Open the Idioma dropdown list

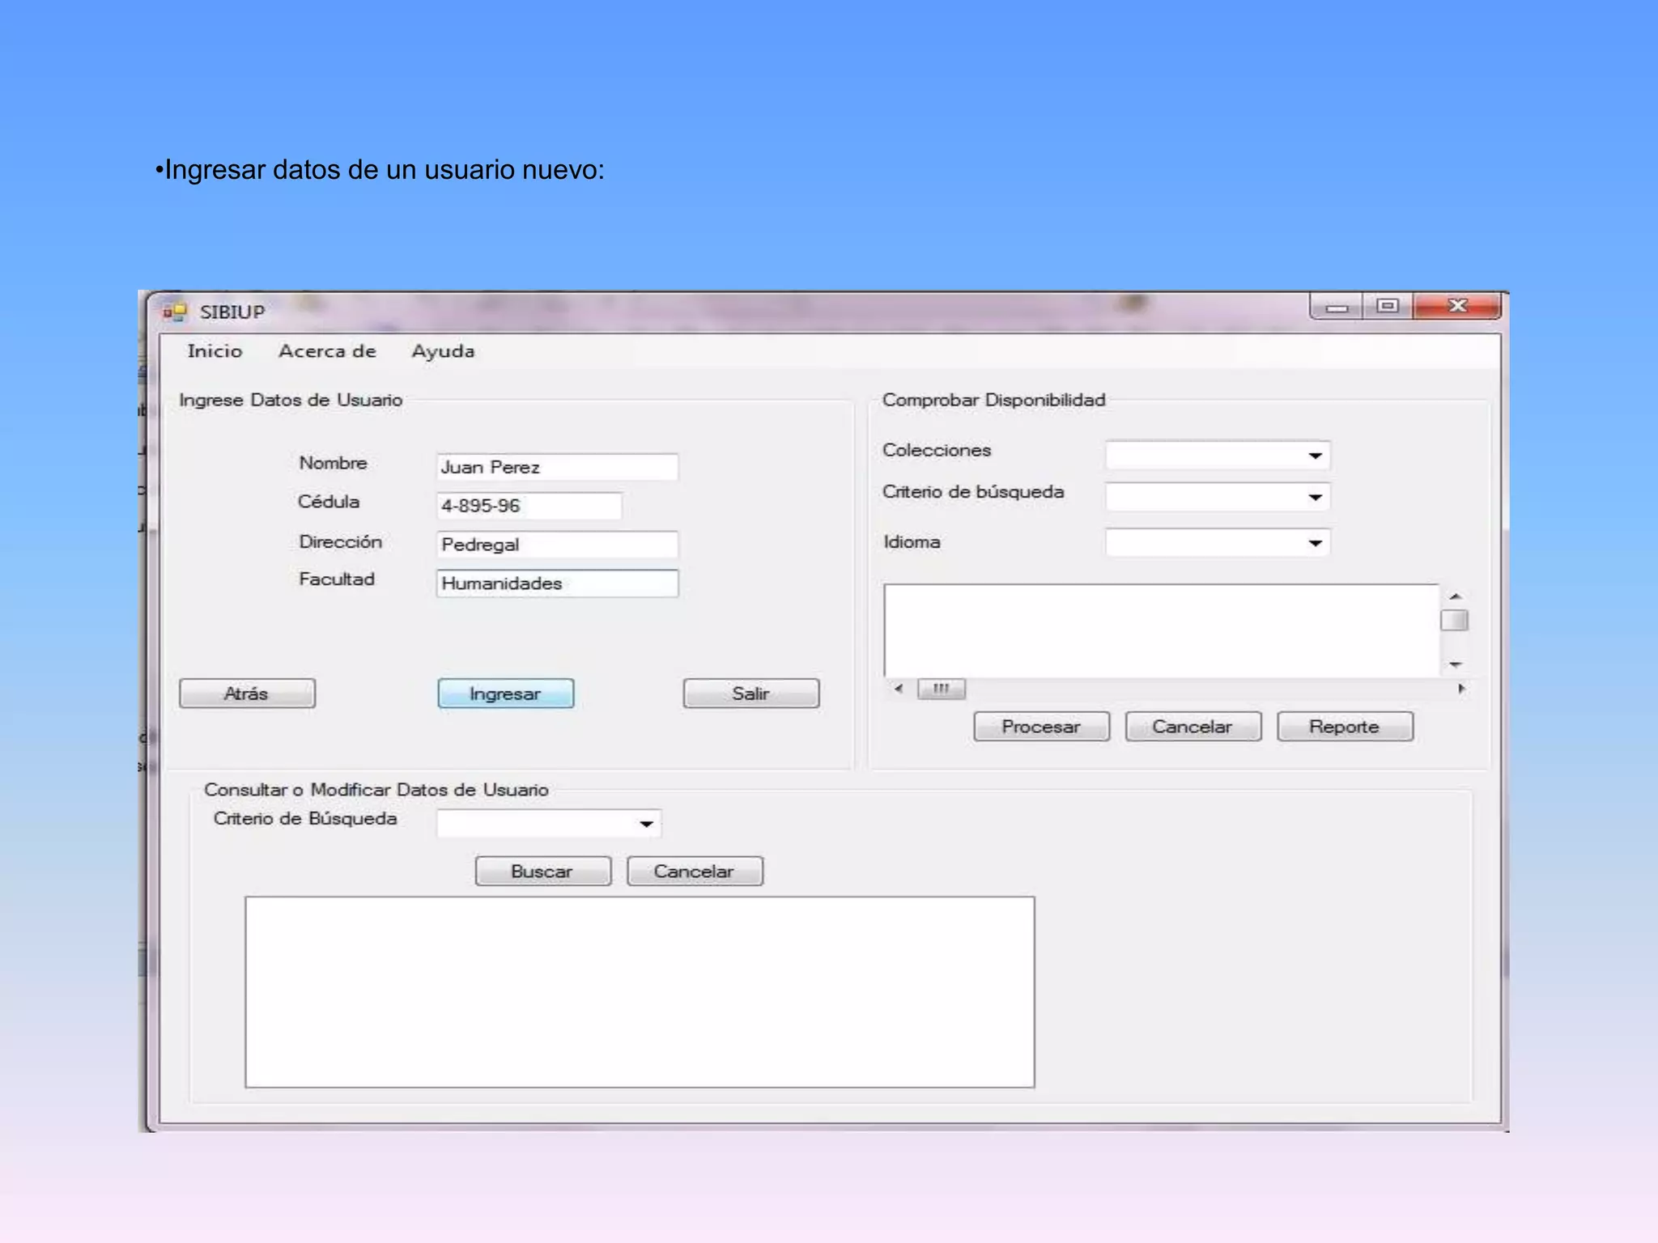1315,542
